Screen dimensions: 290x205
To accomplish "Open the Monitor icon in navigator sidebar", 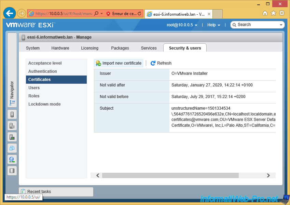I will [x=12, y=137].
